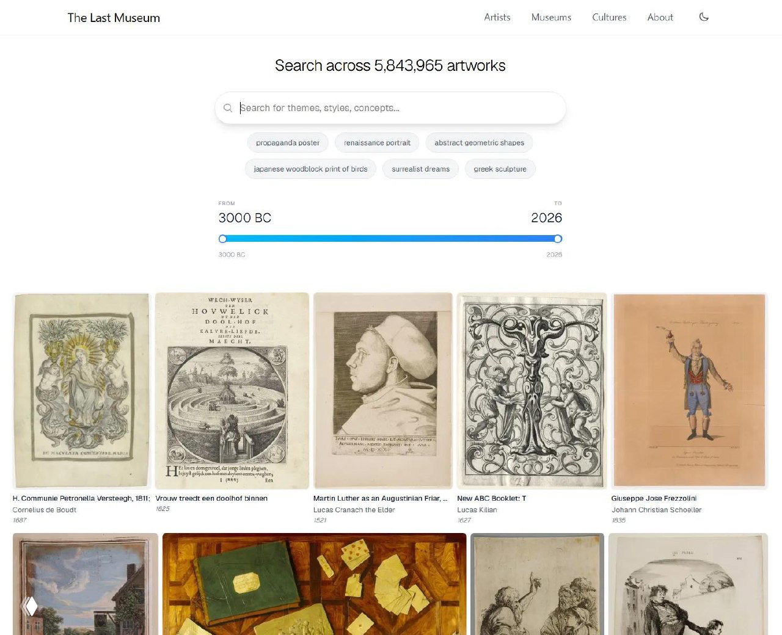
Task: Select the "surrealist dreams" suggestion chip
Action: [x=421, y=169]
